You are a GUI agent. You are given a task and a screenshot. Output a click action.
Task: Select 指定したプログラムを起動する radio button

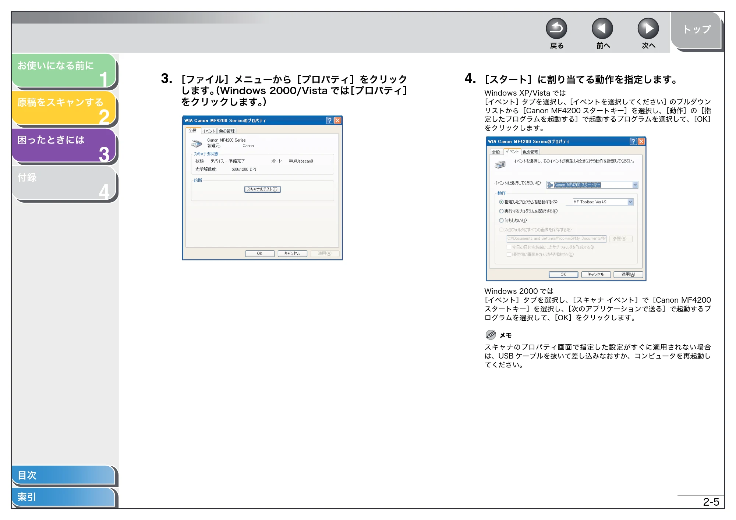pos(501,202)
